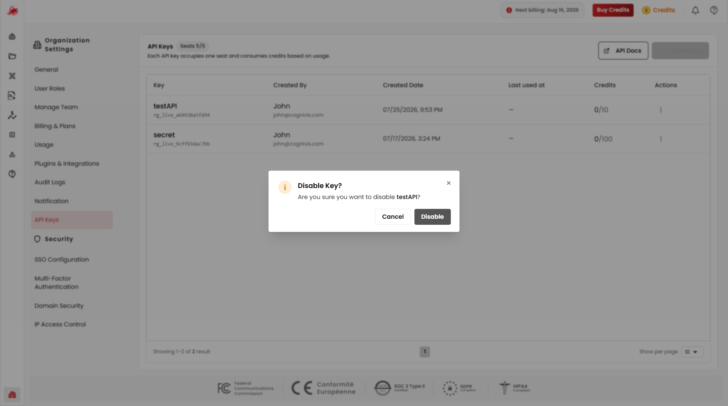Click the Created Date column header
The image size is (728, 406).
(x=403, y=85)
